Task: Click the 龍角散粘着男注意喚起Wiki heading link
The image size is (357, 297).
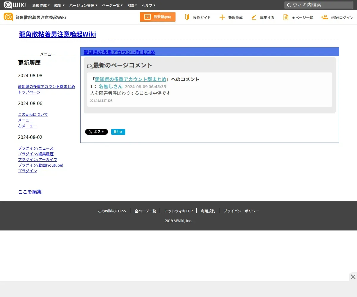Action: (x=57, y=34)
